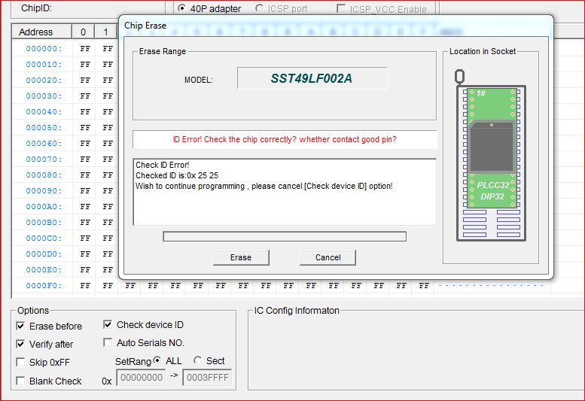The image size is (585, 401).
Task: Click the MODEL: label
Action: pyautogui.click(x=199, y=80)
